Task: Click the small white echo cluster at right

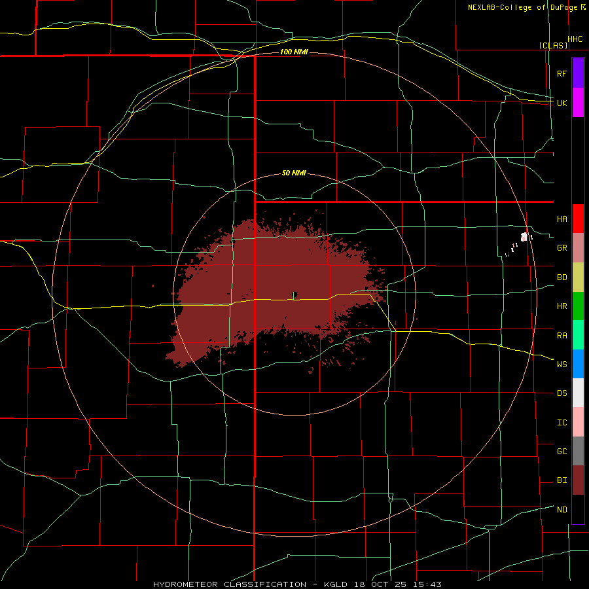Action: (524, 237)
